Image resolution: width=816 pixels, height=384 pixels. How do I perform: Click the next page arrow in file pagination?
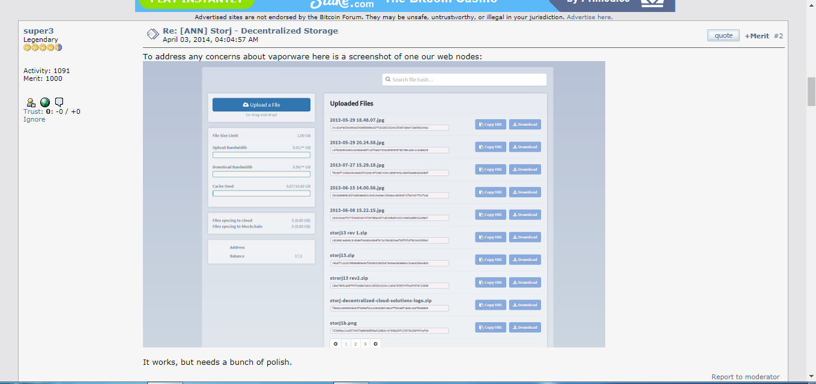(375, 344)
